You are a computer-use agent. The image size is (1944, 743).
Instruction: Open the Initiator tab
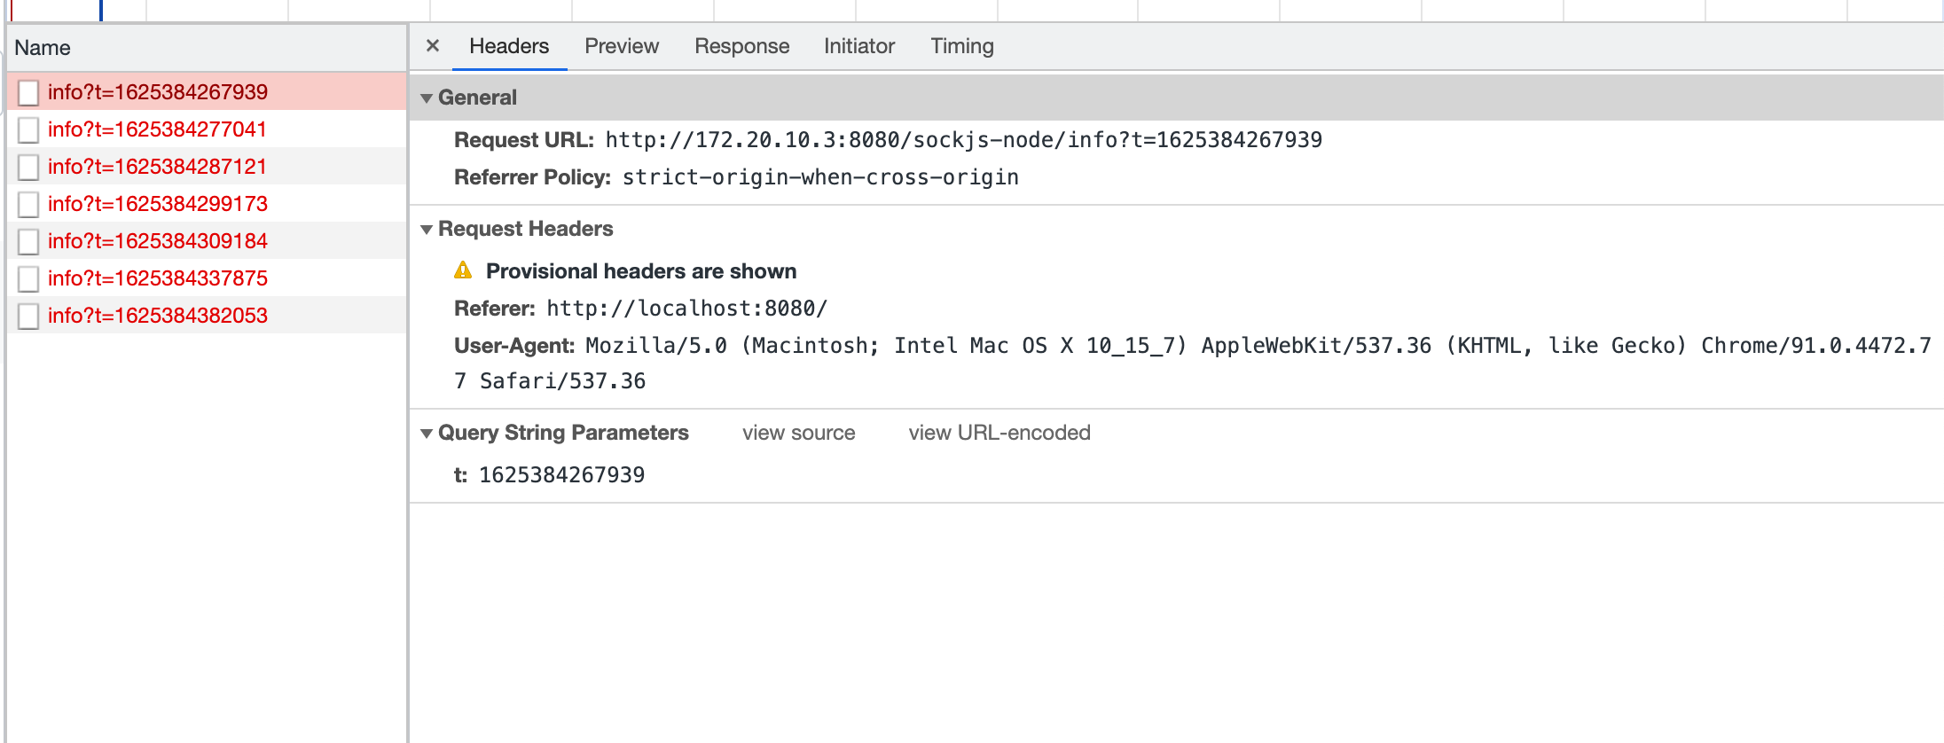(x=858, y=46)
